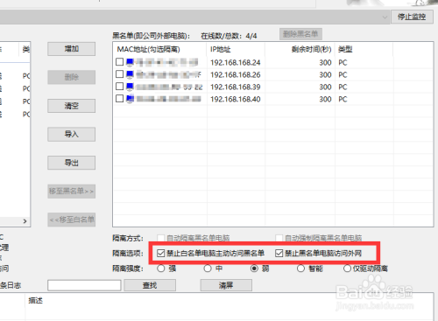Click the 清空 button
The image size is (438, 321).
pyautogui.click(x=72, y=106)
